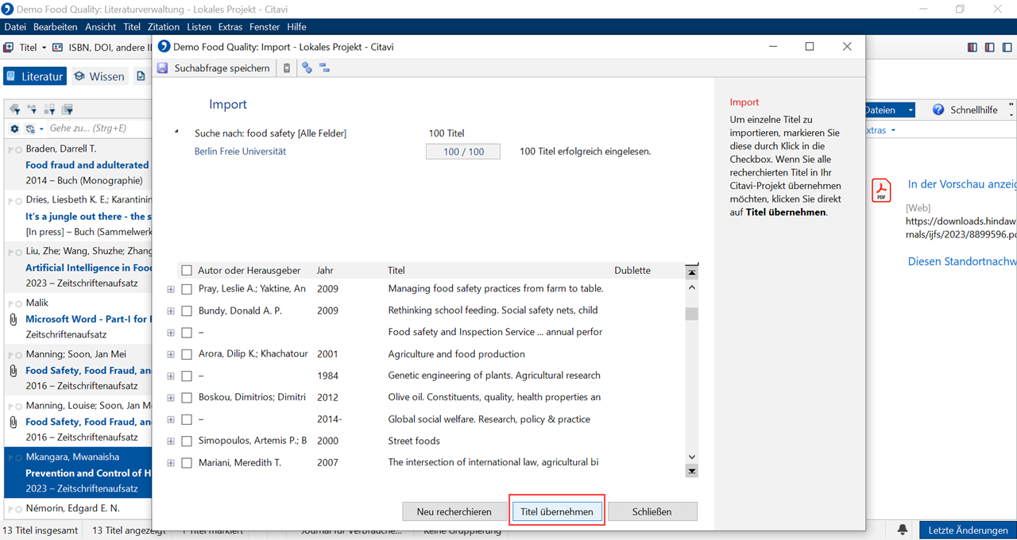Click the trash delete icon in Import toolbar
The image size is (1017, 540).
pos(287,68)
